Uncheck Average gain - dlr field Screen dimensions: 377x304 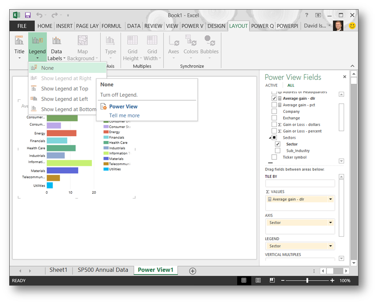274,98
